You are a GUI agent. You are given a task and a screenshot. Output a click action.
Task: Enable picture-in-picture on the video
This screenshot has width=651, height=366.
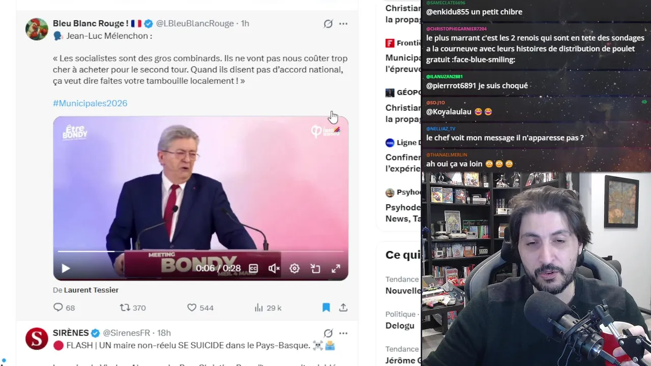pos(315,268)
